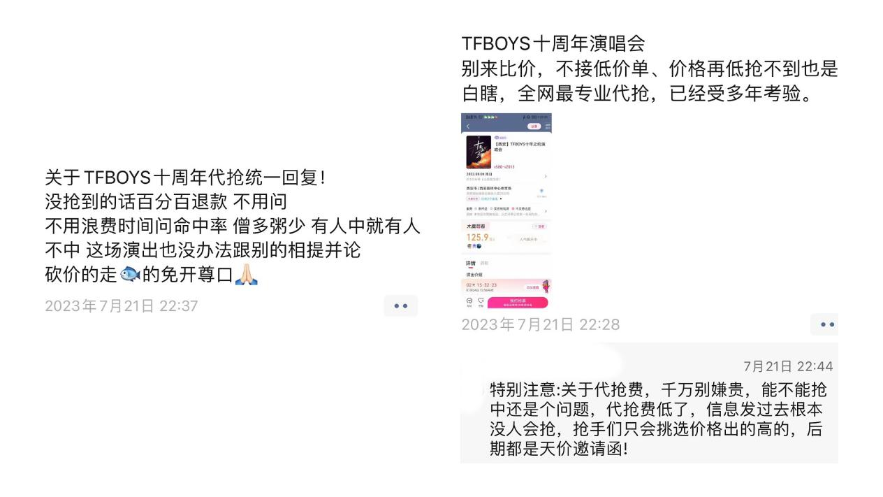Click the concert poster image in ticket page
This screenshot has width=883, height=497.
click(x=479, y=152)
